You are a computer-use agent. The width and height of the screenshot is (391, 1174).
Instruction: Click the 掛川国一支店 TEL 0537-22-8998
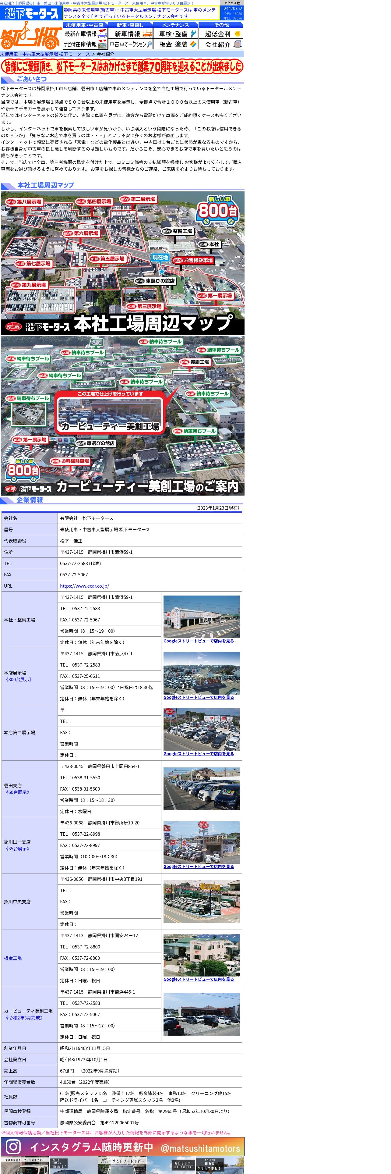click(80, 834)
